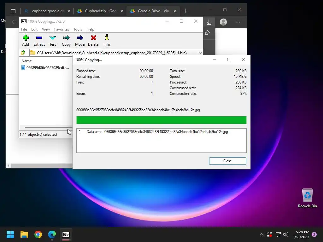Open a new Edge tab
The image size is (323, 242).
click(185, 11)
